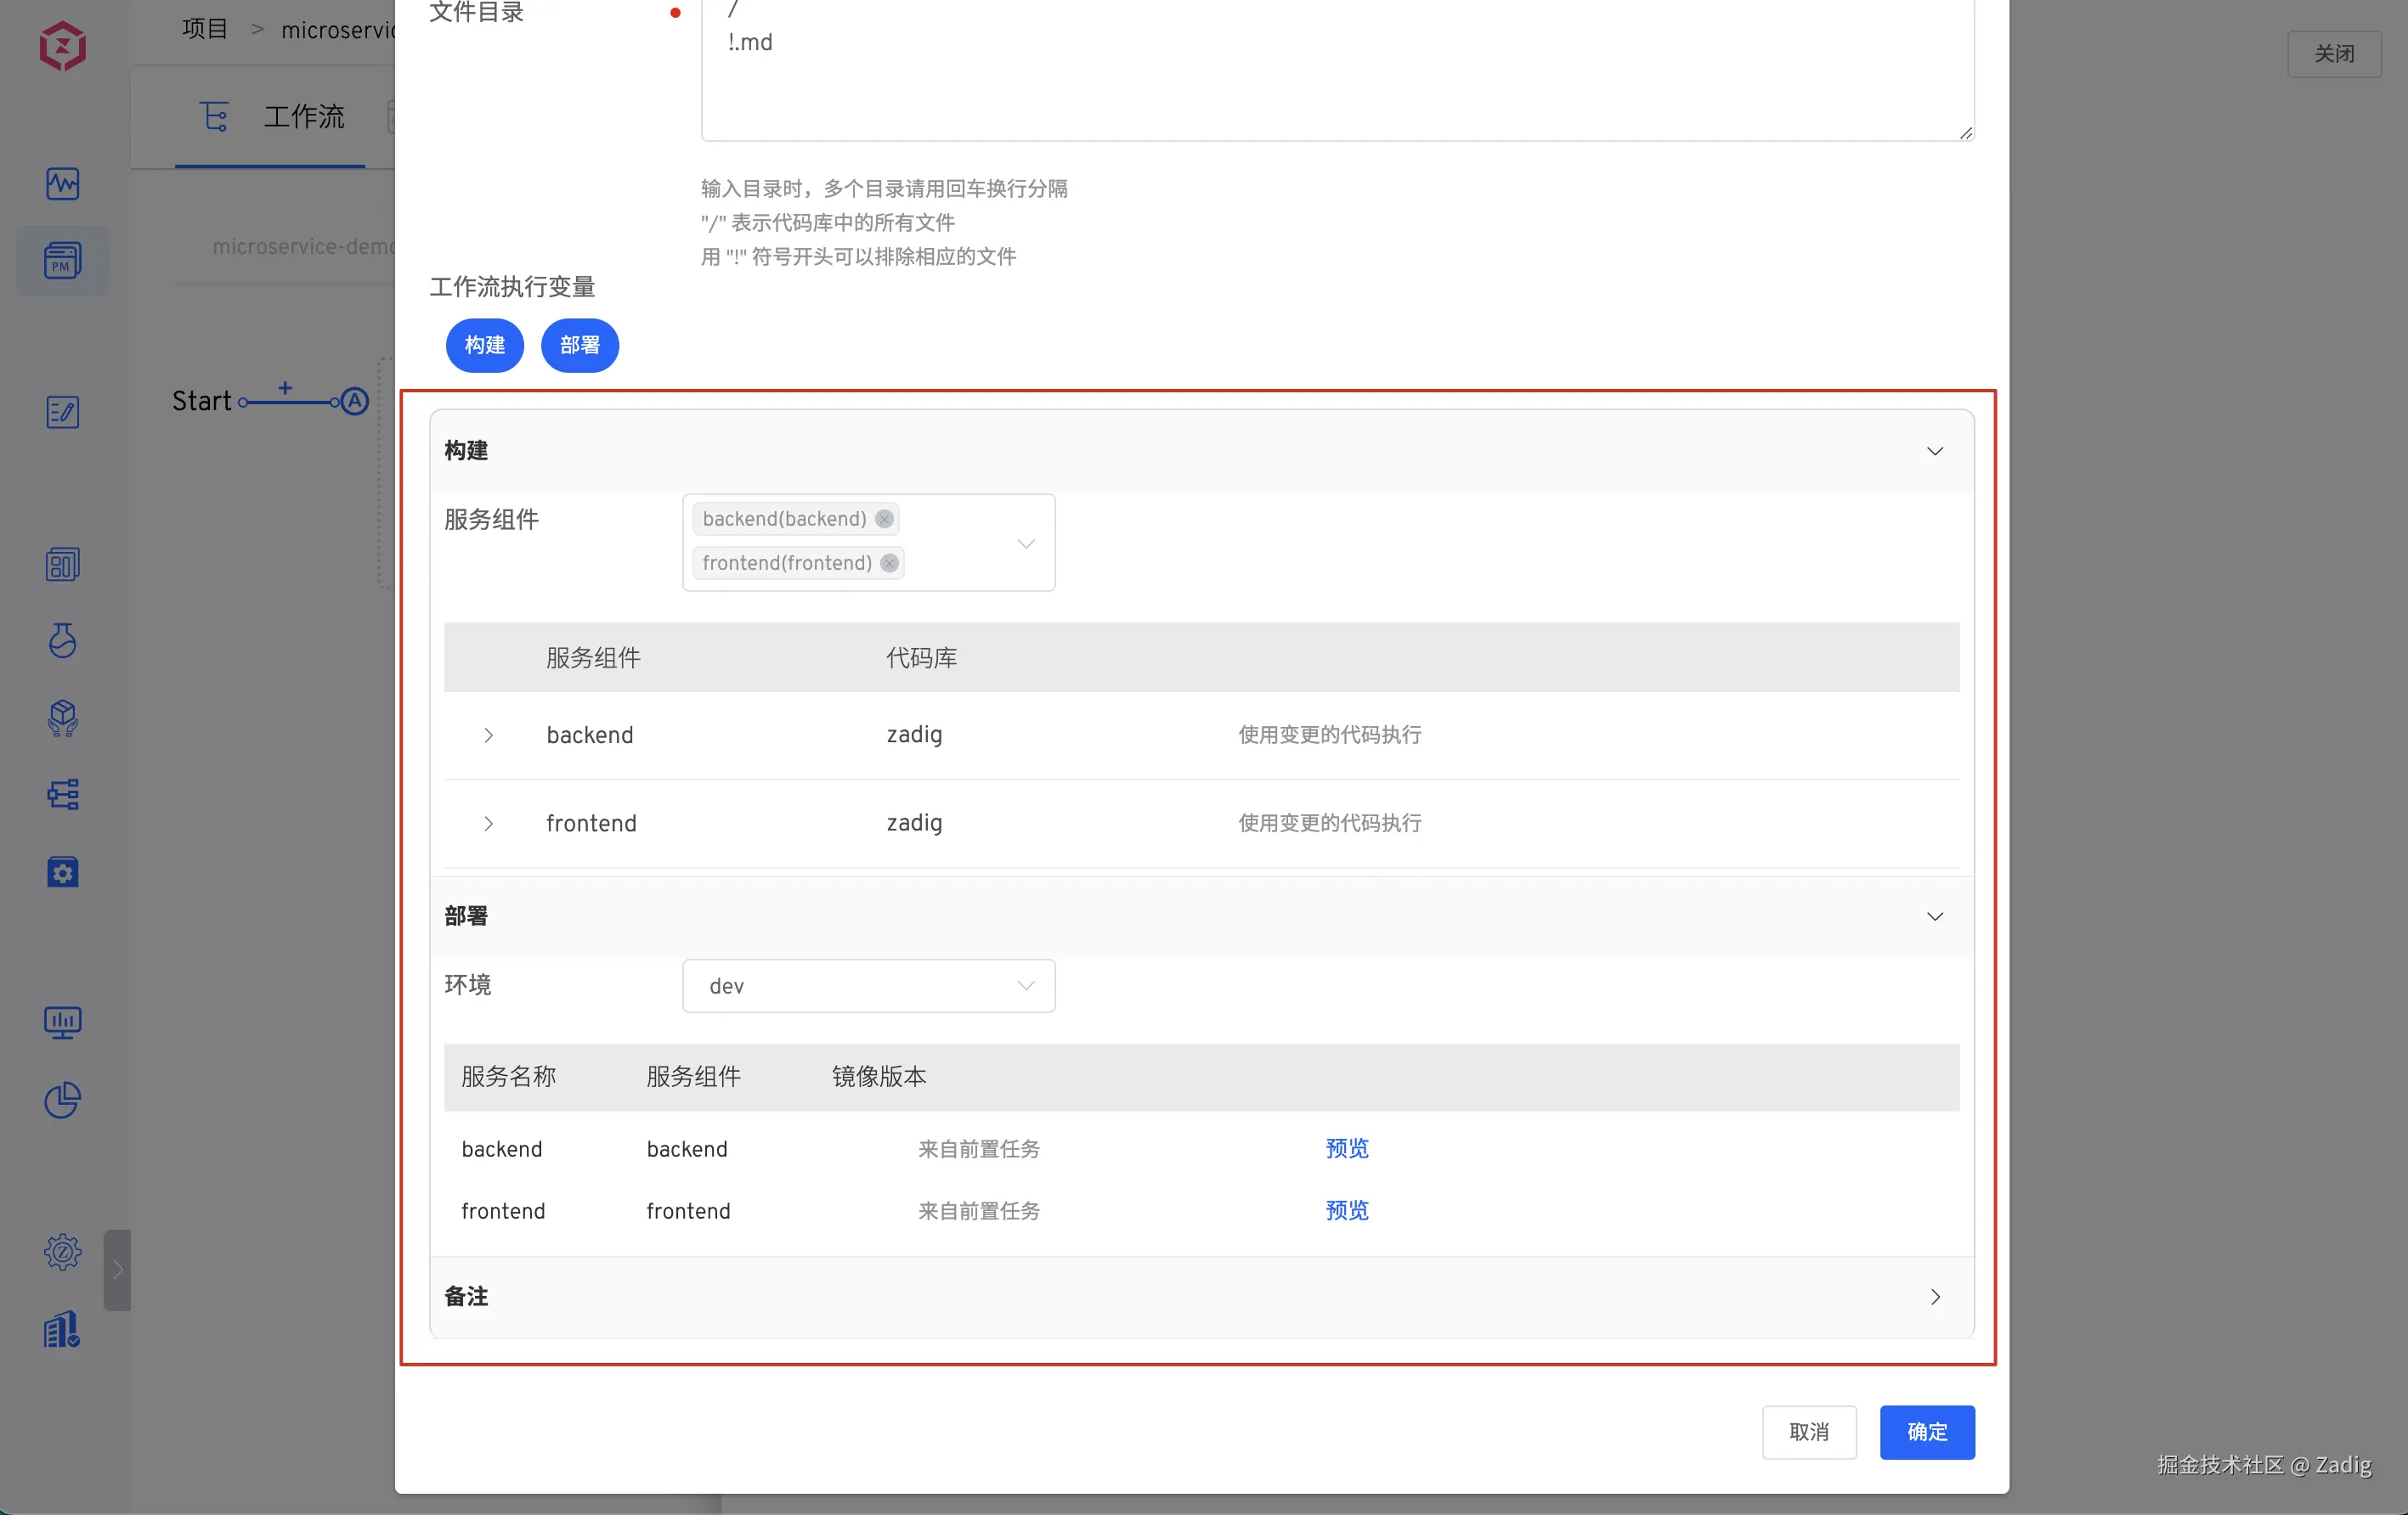Open the activity monitor sidebar icon
Viewport: 2408px width, 1515px height.
pyautogui.click(x=62, y=184)
